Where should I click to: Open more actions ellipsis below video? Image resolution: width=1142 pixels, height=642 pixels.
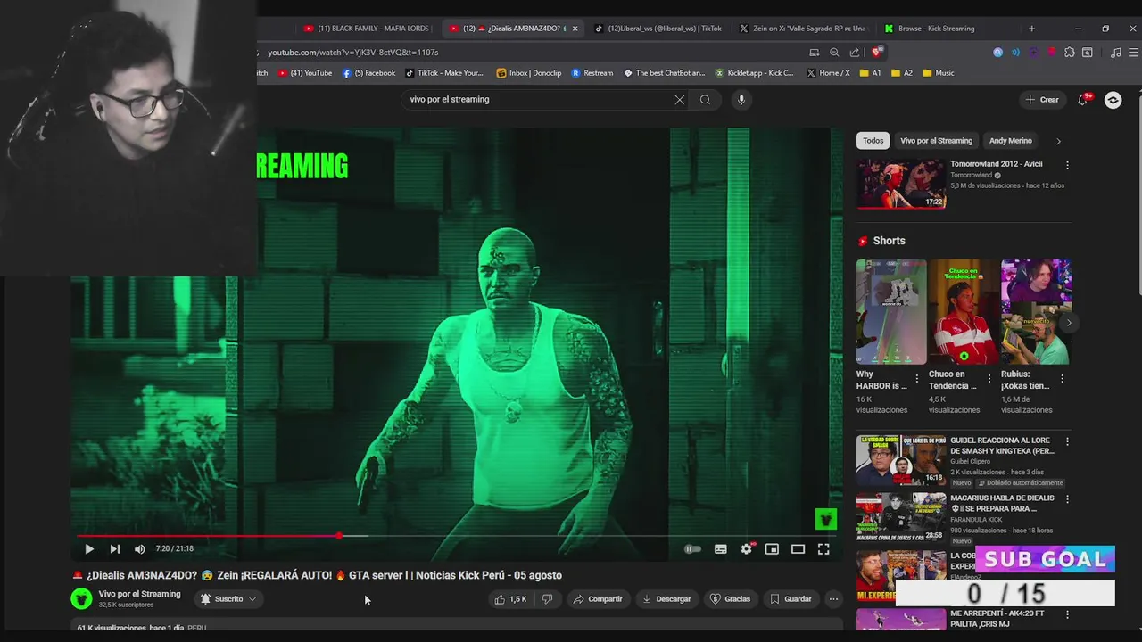pyautogui.click(x=833, y=599)
